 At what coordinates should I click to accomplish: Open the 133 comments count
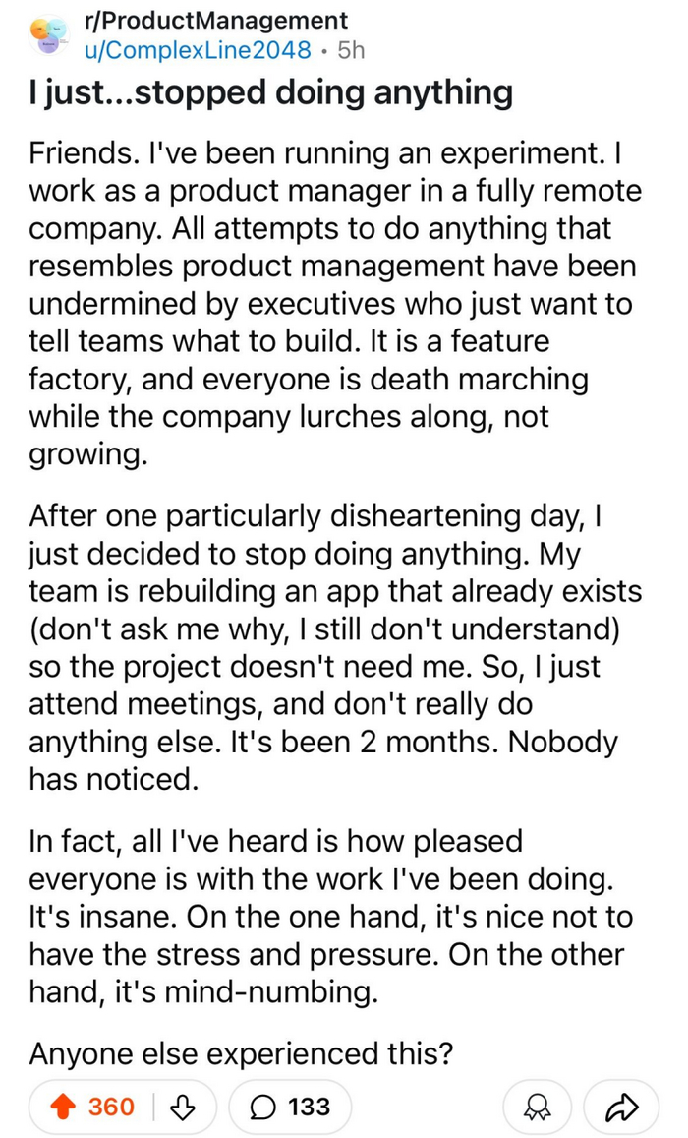pyautogui.click(x=309, y=1107)
